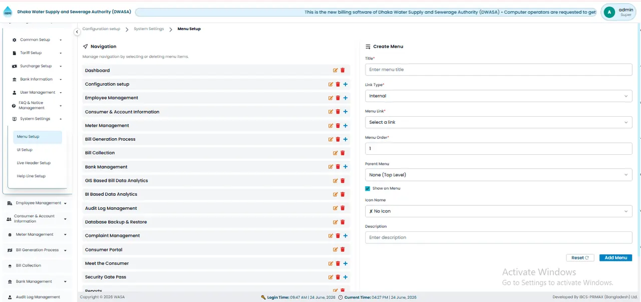Edit the Meter Management menu item

331,126
